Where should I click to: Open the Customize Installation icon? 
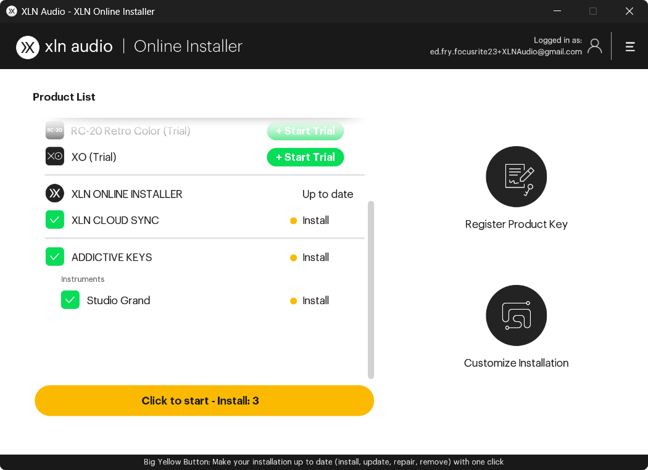[x=516, y=315]
